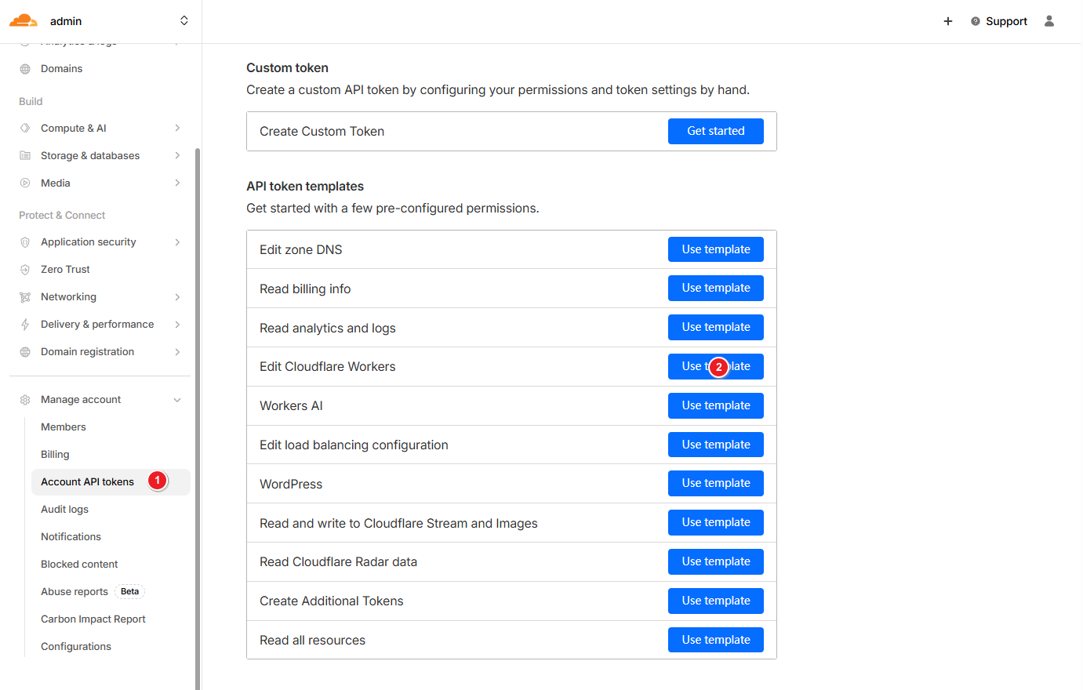
Task: Click the Networking icon in sidebar
Action: [25, 297]
